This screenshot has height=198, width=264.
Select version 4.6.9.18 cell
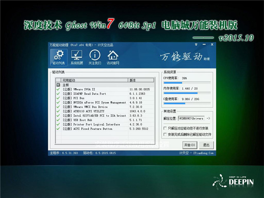coord(136,102)
